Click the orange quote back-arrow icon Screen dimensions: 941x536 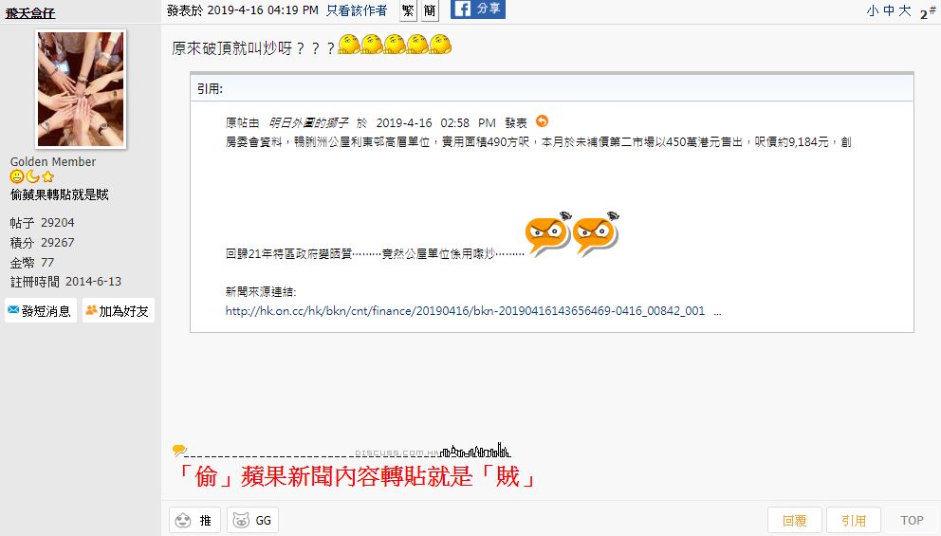pyautogui.click(x=542, y=121)
